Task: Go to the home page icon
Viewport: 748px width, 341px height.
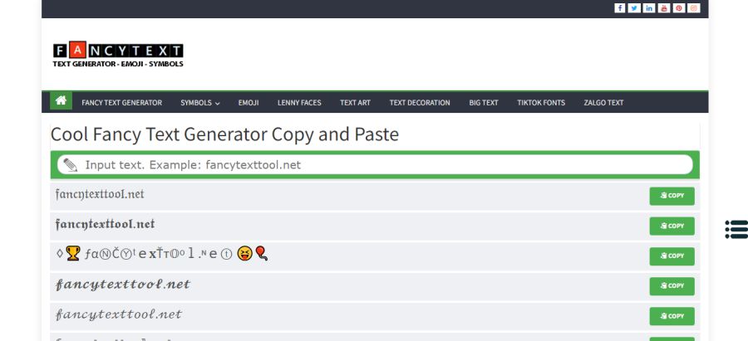Action: [61, 100]
